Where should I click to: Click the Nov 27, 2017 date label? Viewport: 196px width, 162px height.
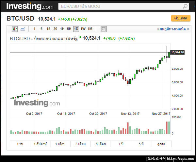tap(161, 114)
